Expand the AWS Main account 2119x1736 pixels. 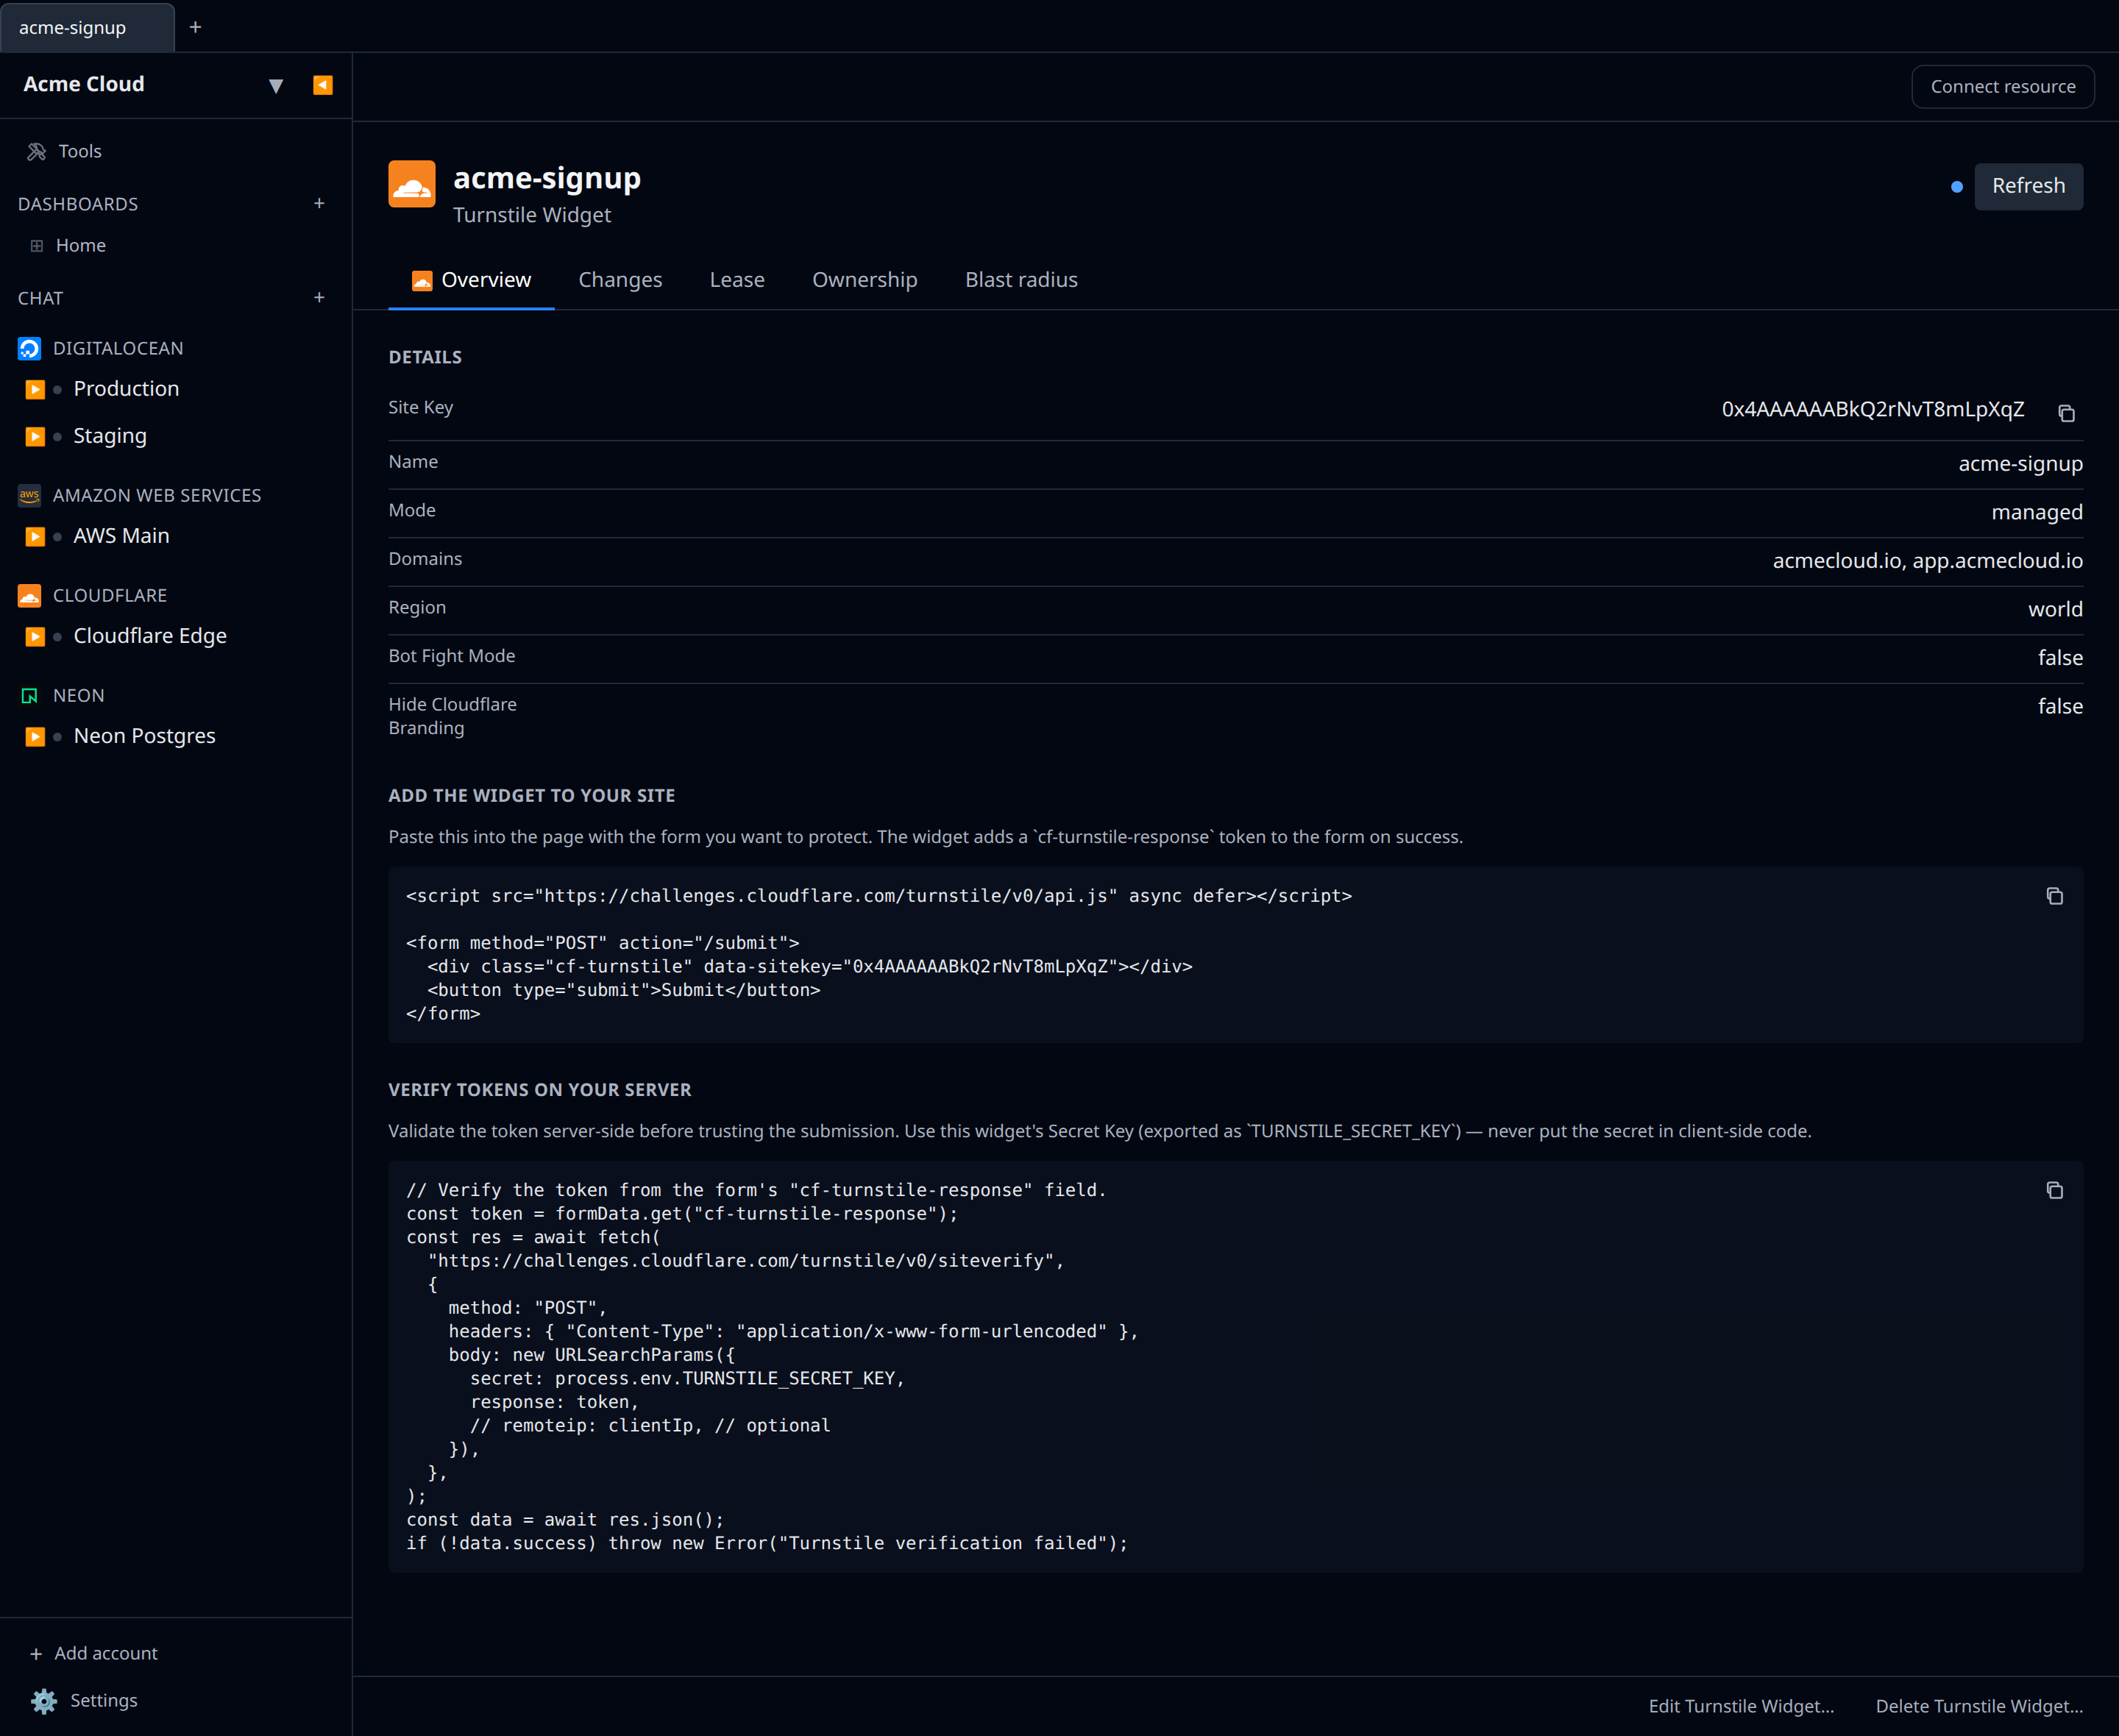[35, 537]
